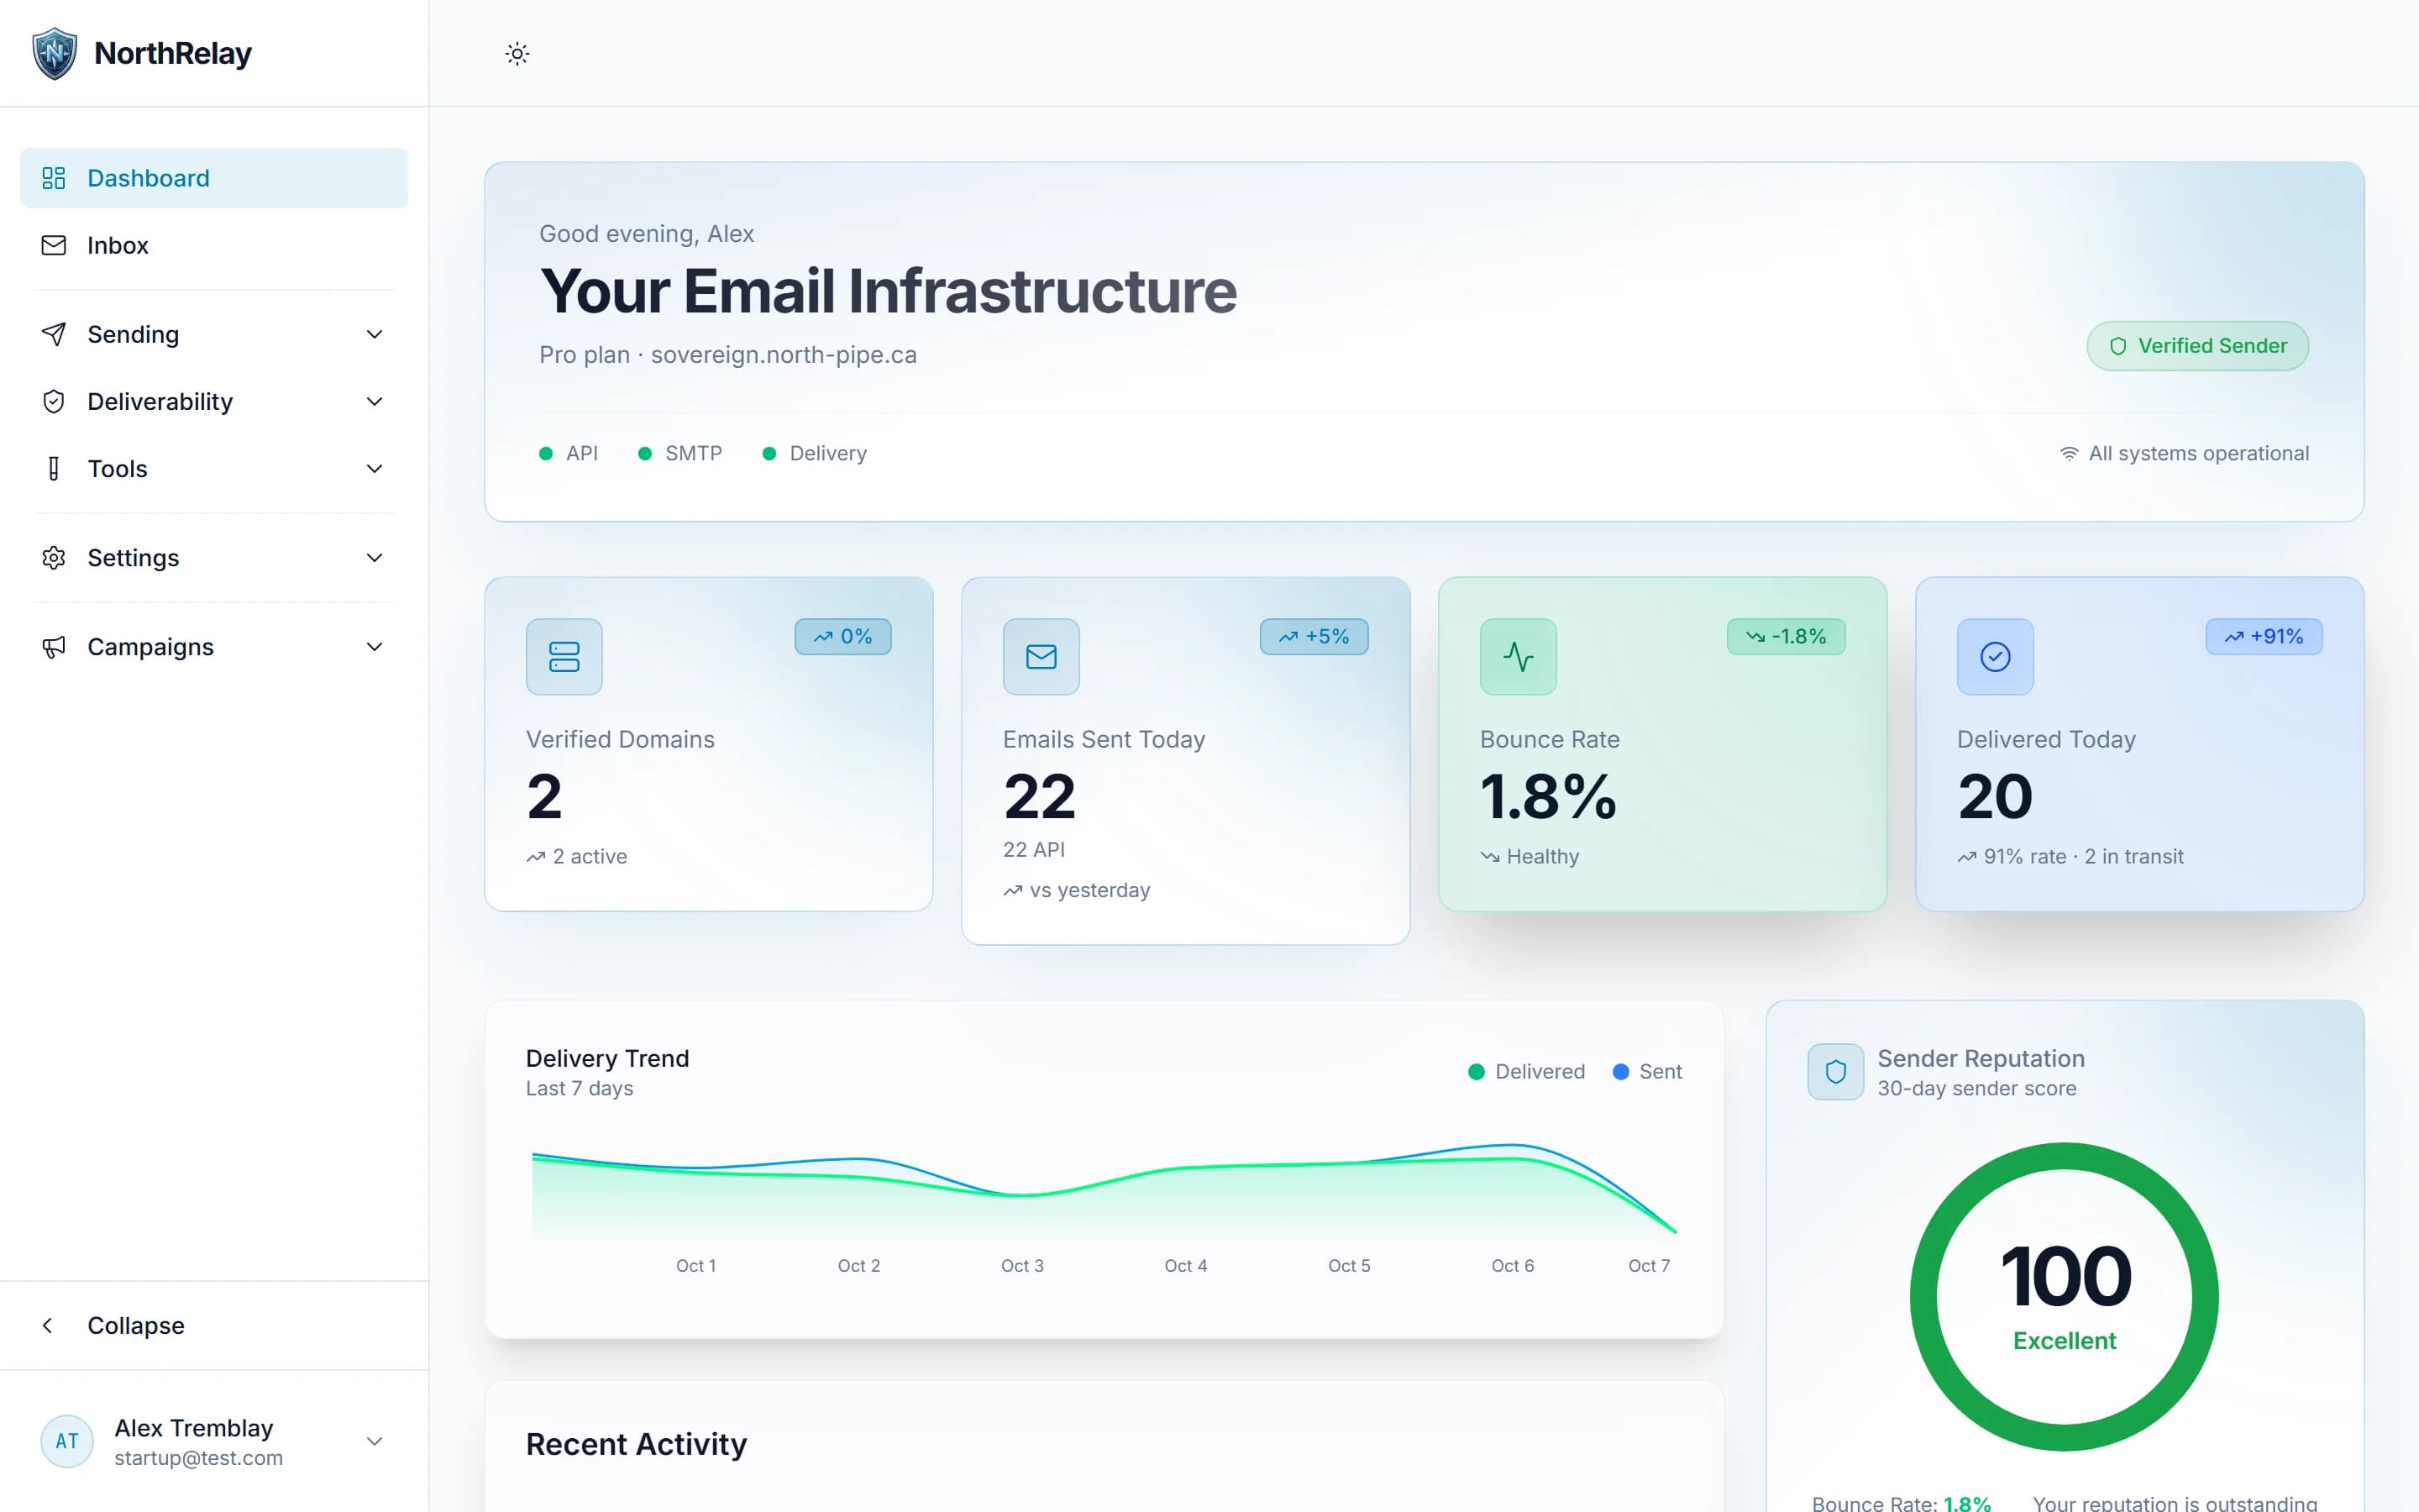Click the Deliverability shield check icon

point(54,401)
